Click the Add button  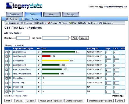tap(75, 38)
